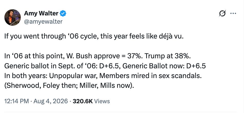This screenshot has width=244, height=113.
Task: Click the line starting 'In both years'
Action: [x=103, y=76]
